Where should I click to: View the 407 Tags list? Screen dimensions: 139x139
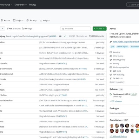(x=27, y=28)
